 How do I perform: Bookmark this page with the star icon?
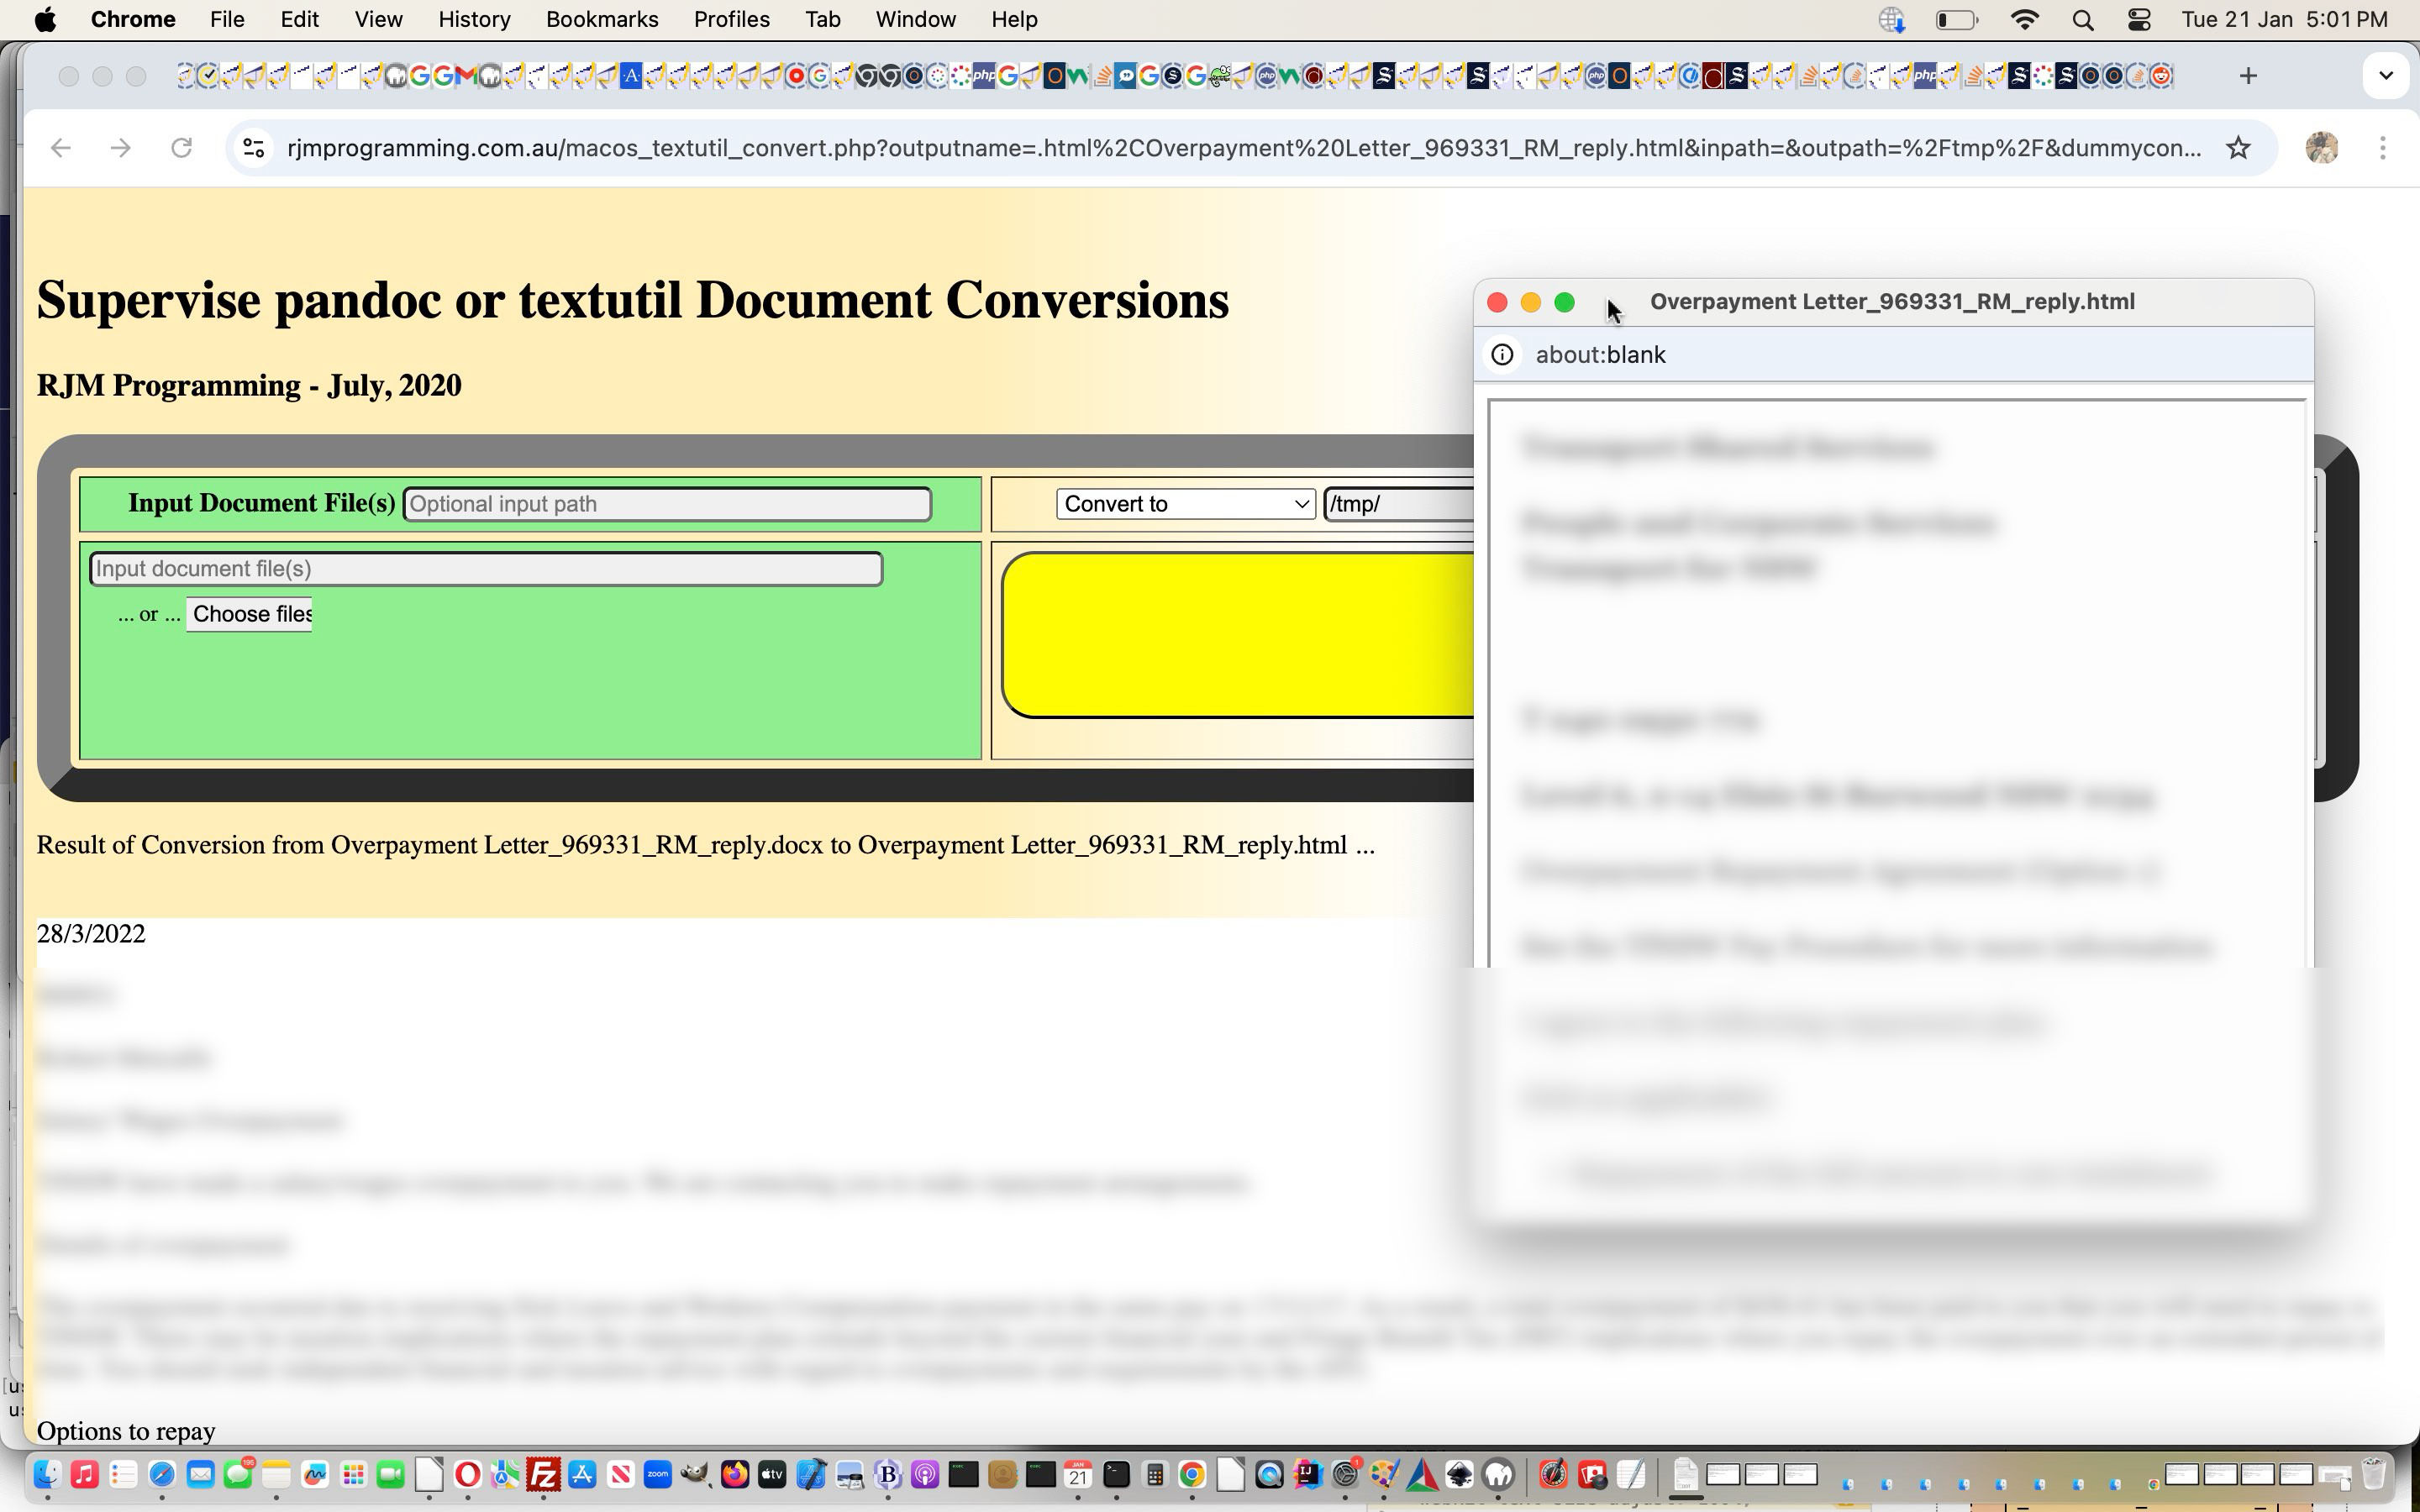(x=2238, y=148)
